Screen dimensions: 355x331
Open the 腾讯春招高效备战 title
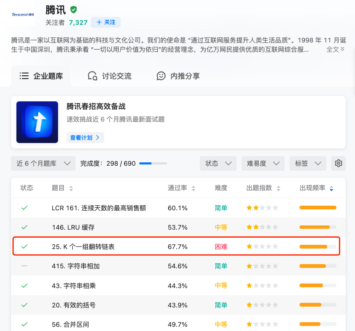click(x=96, y=106)
